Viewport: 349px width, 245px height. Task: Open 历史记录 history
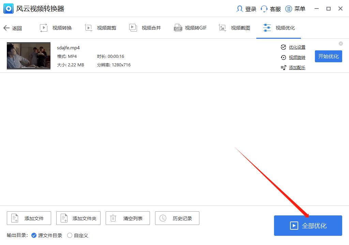[177, 218]
